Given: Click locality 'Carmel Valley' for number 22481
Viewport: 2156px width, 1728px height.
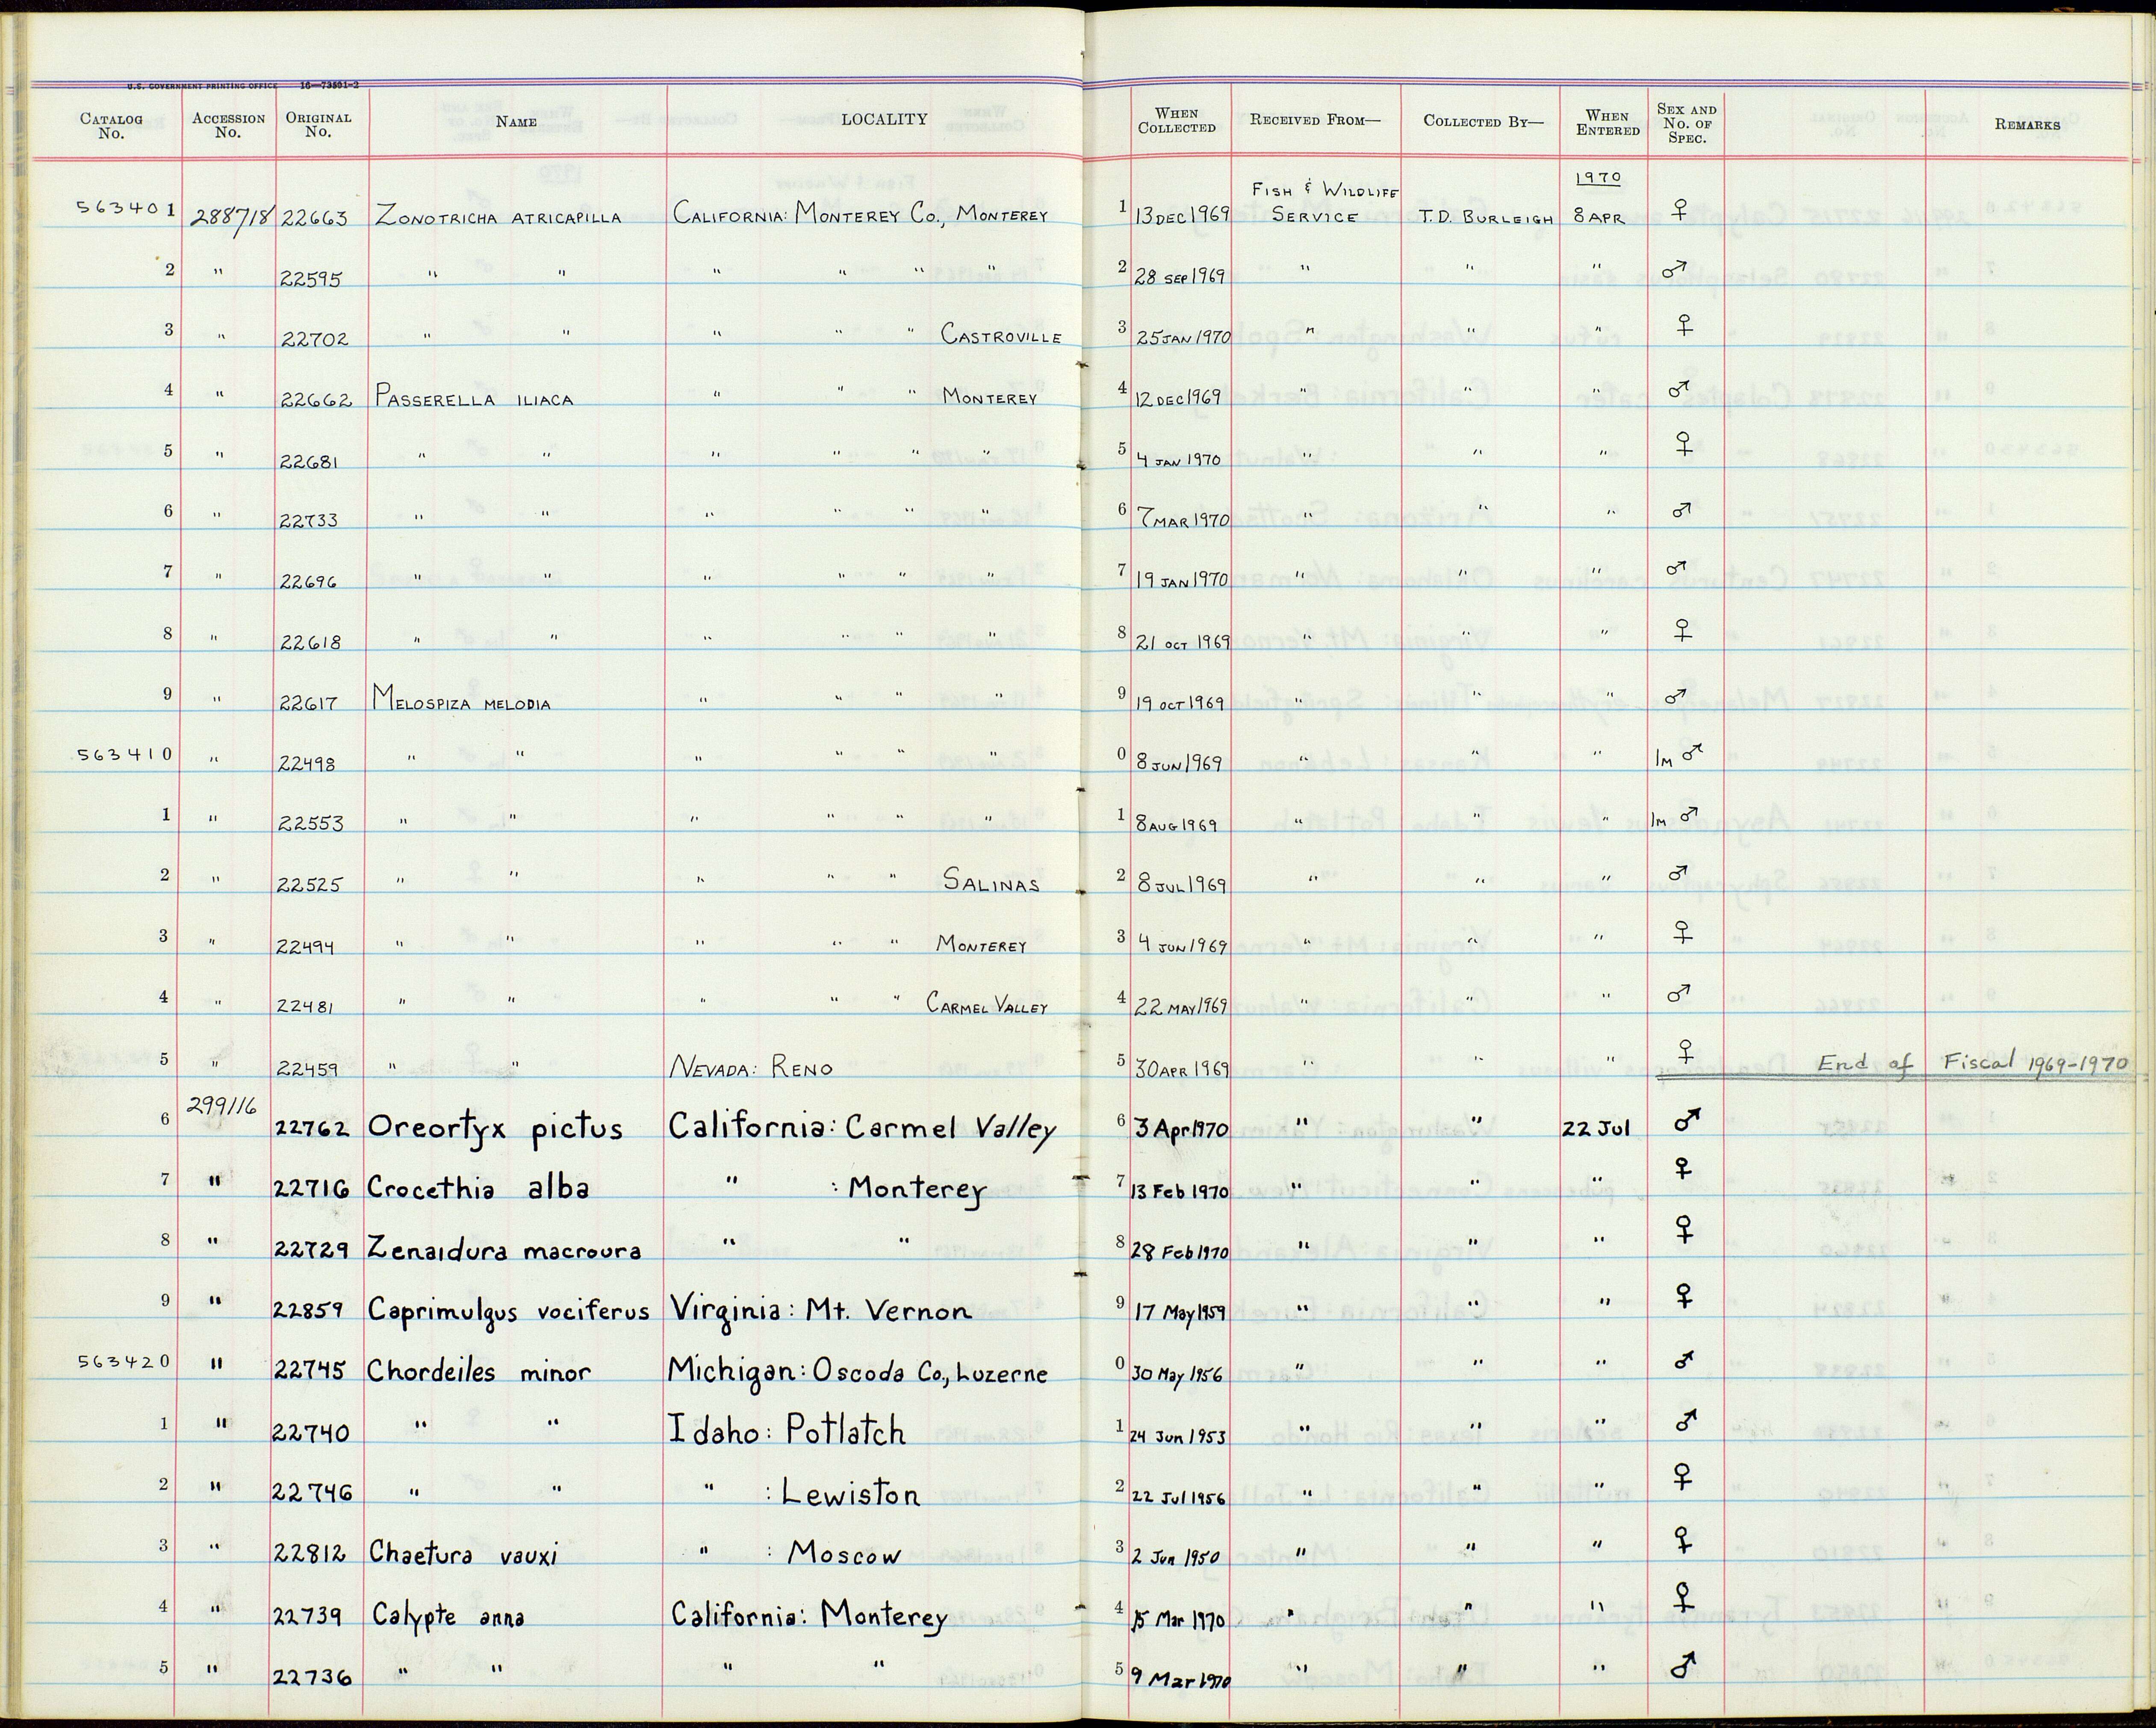Looking at the screenshot, I should coord(987,1004).
